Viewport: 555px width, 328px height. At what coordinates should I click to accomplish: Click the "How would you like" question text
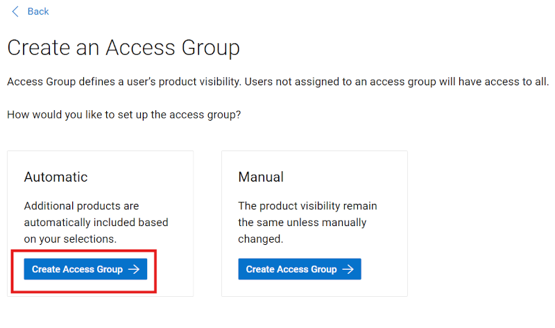point(124,114)
